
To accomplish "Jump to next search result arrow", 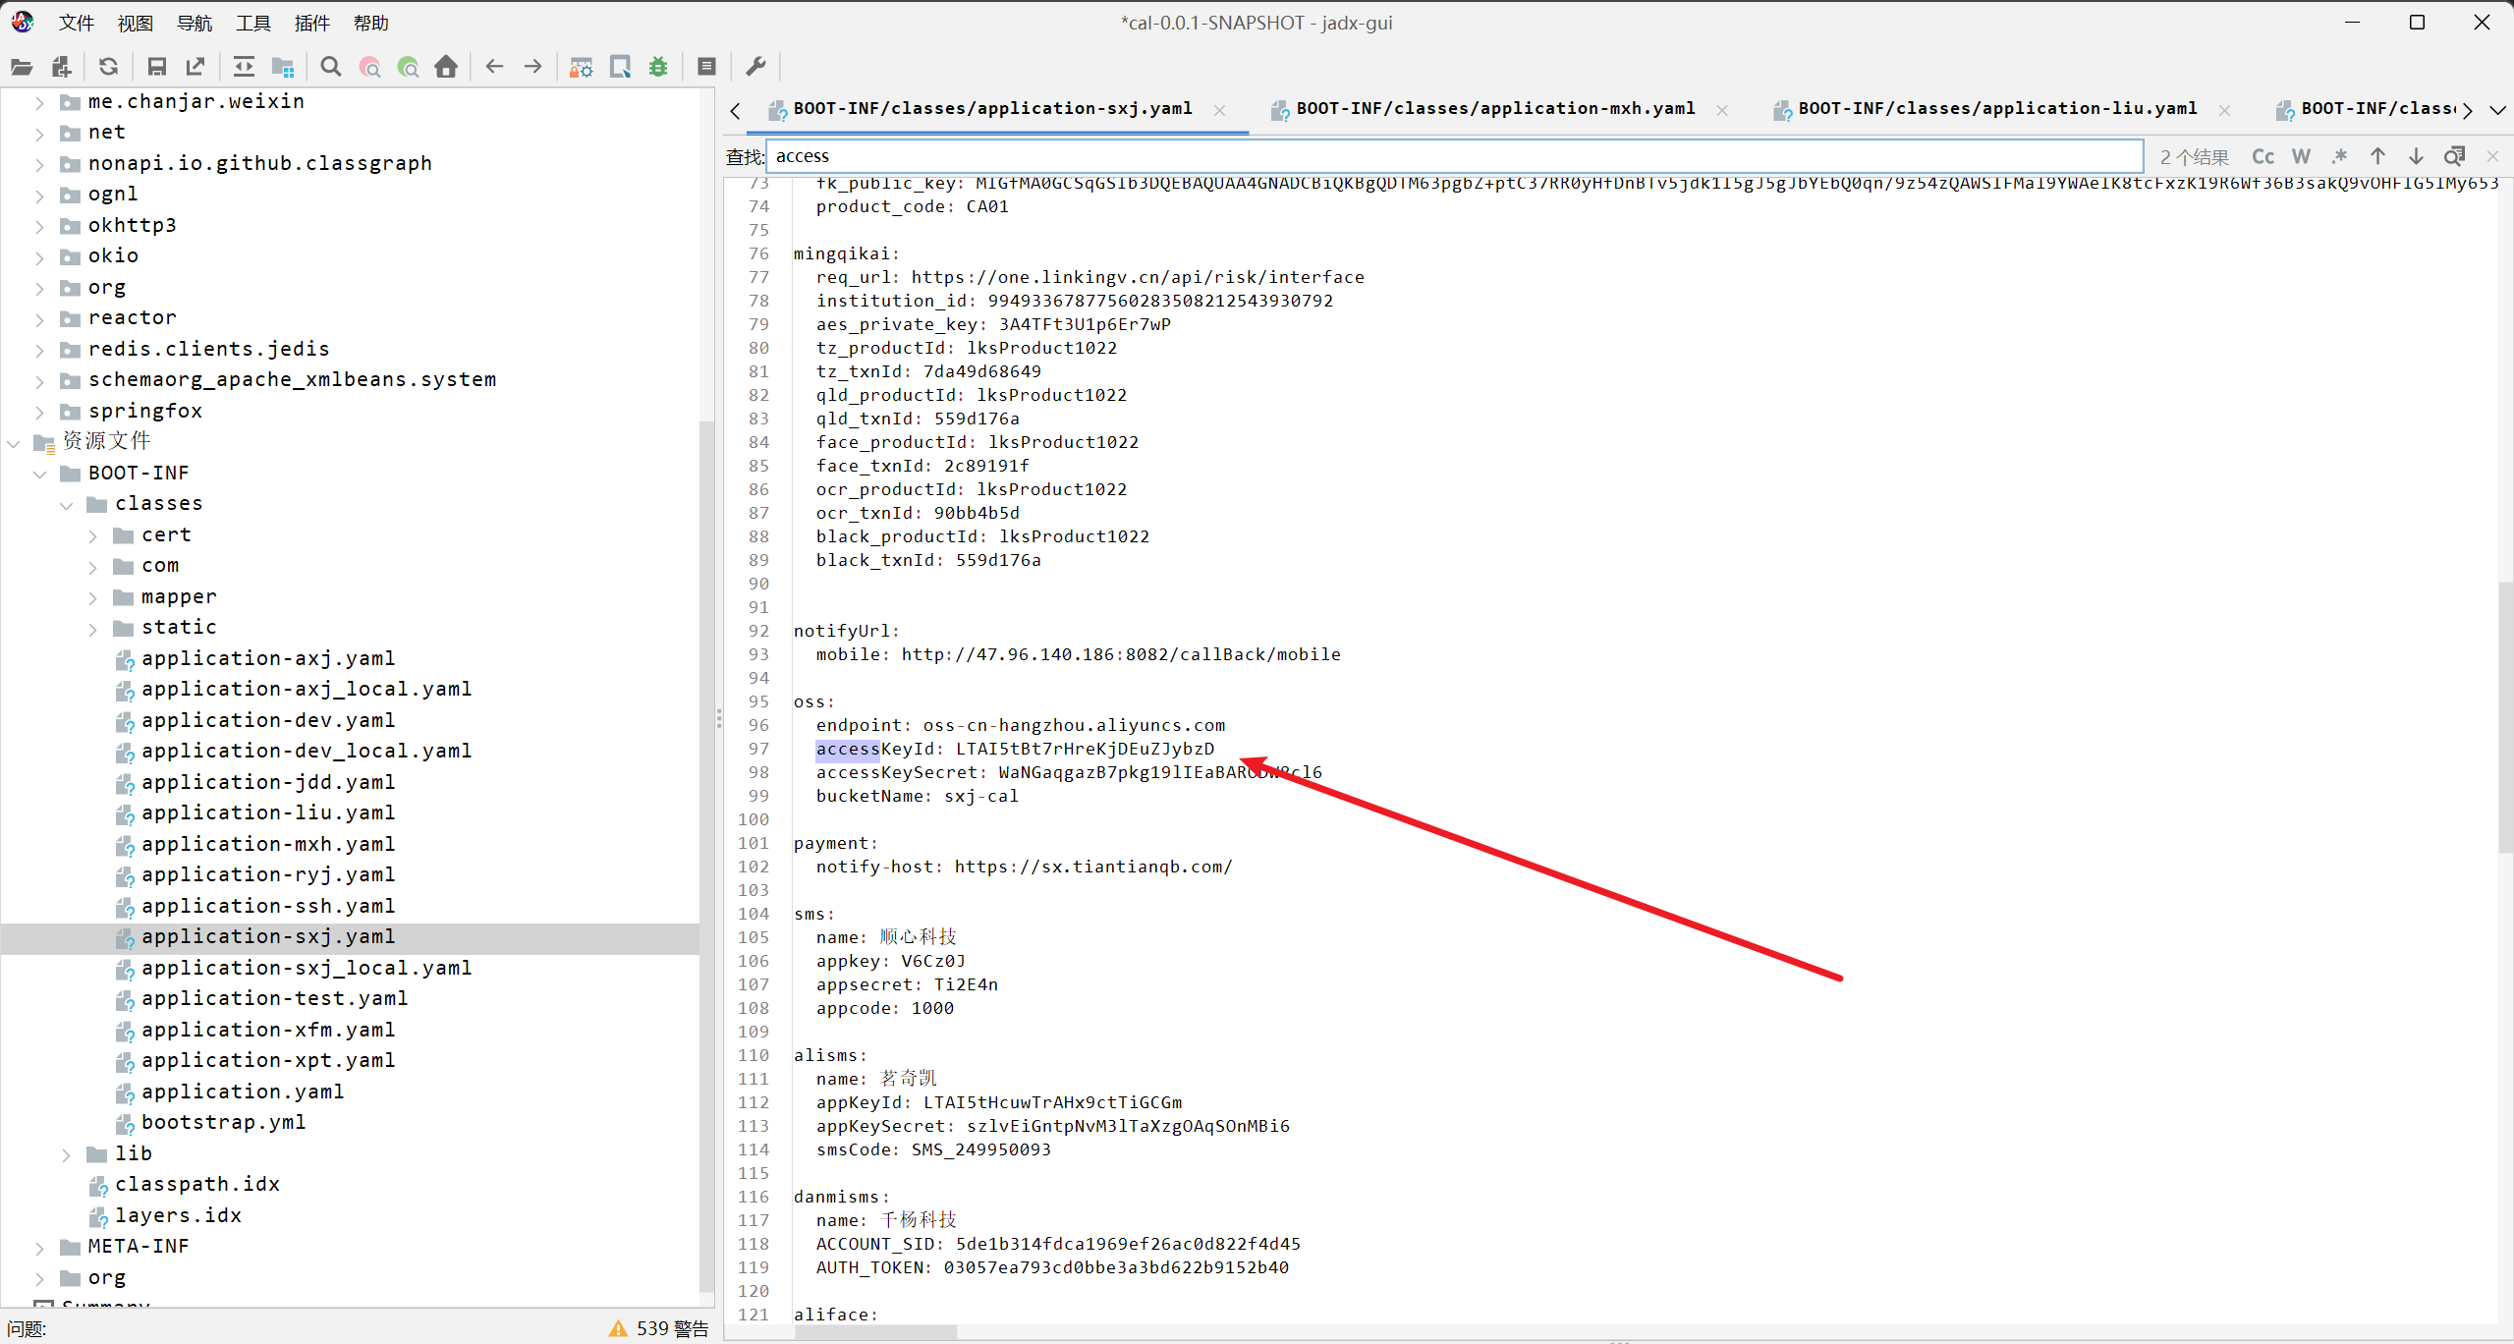I will [2416, 156].
